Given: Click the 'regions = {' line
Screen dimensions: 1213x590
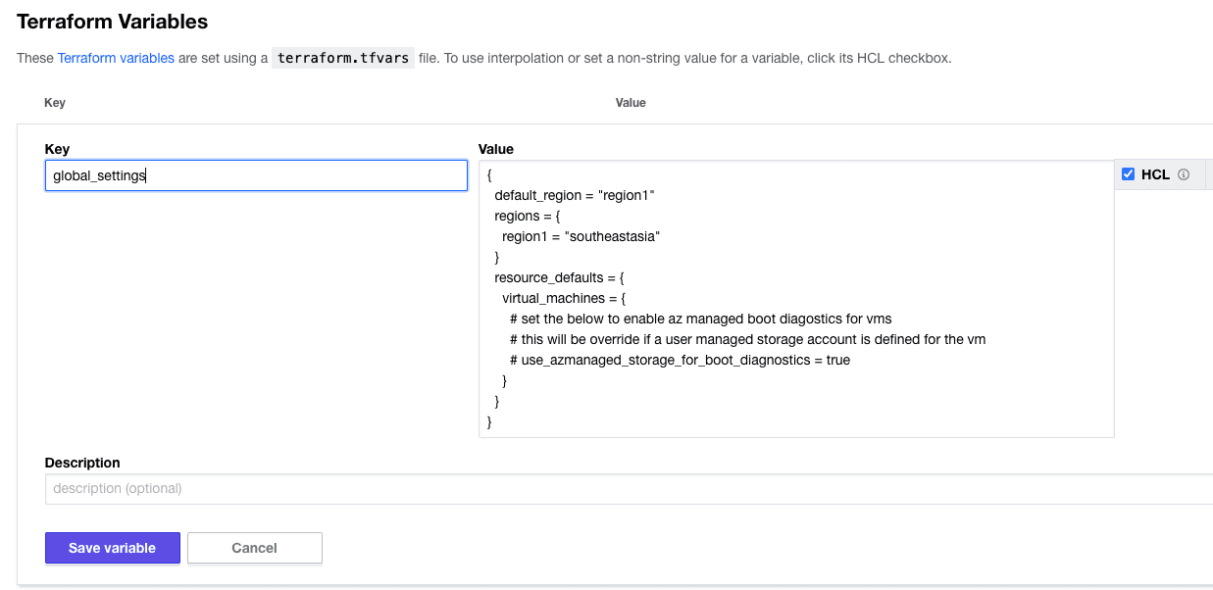Looking at the screenshot, I should tap(527, 216).
